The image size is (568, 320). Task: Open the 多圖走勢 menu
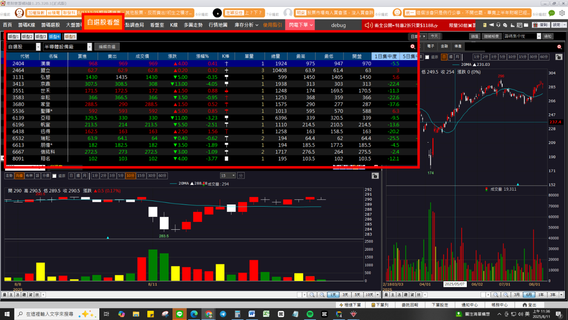(193, 25)
